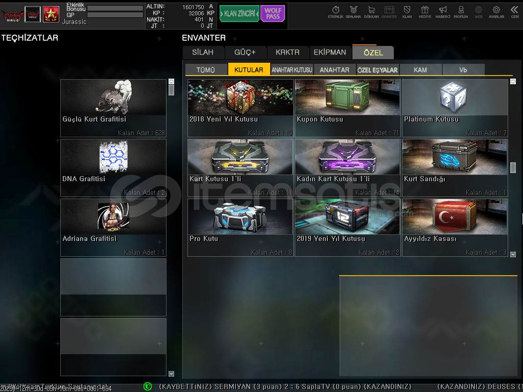Click the Klan Zinciri button

pyautogui.click(x=239, y=14)
